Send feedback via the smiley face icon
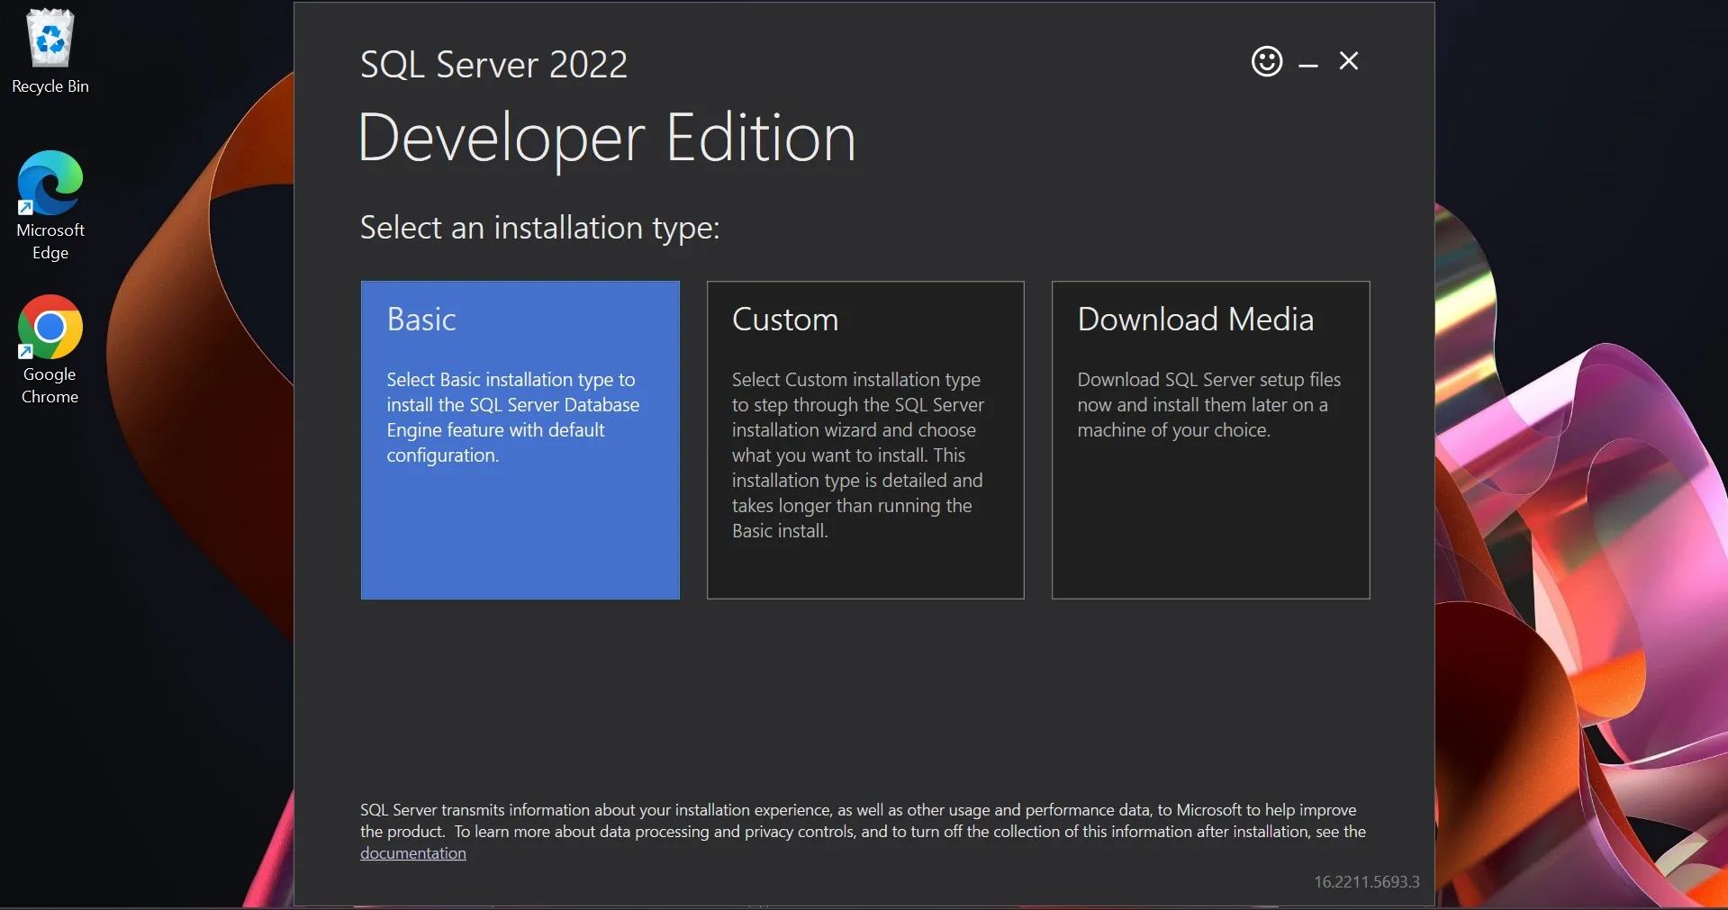 point(1267,61)
